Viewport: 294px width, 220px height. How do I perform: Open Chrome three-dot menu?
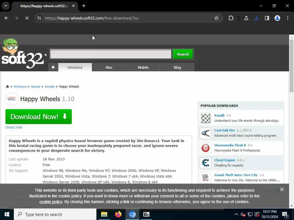(288, 18)
